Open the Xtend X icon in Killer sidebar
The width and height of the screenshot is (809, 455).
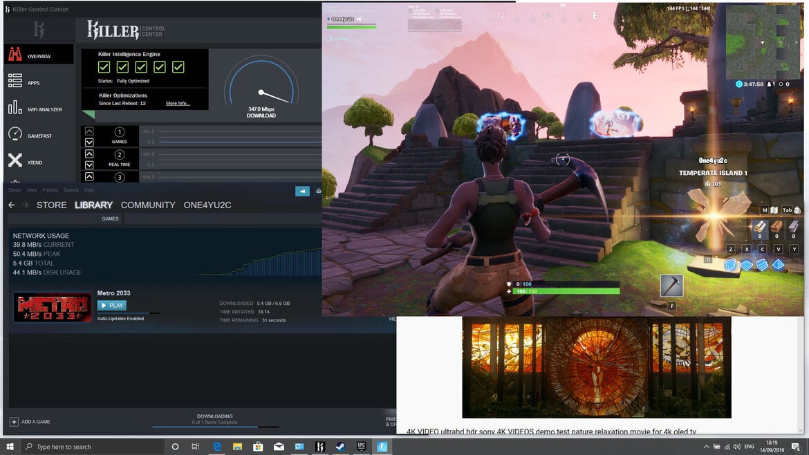click(15, 160)
